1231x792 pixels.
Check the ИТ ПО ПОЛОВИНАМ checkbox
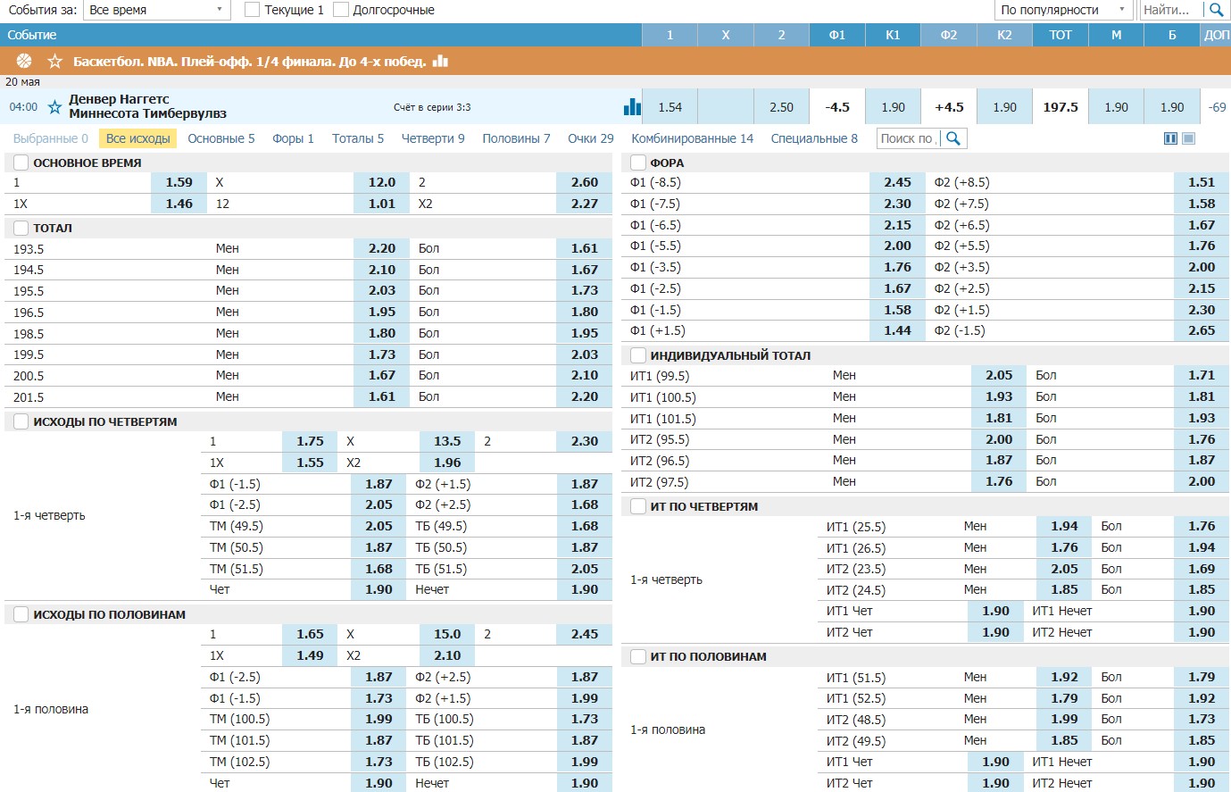pyautogui.click(x=638, y=656)
